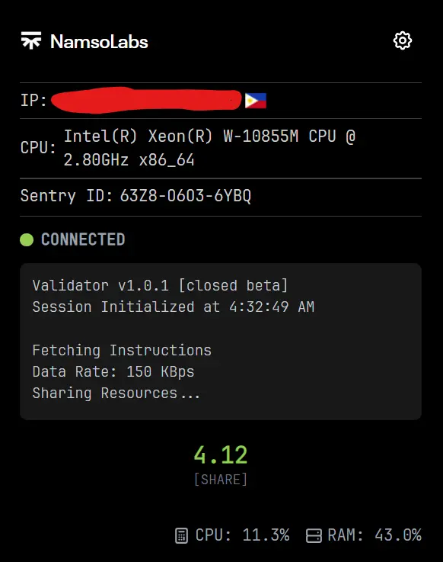Click the NamsoLabs brand name
The height and width of the screenshot is (562, 443).
point(99,42)
